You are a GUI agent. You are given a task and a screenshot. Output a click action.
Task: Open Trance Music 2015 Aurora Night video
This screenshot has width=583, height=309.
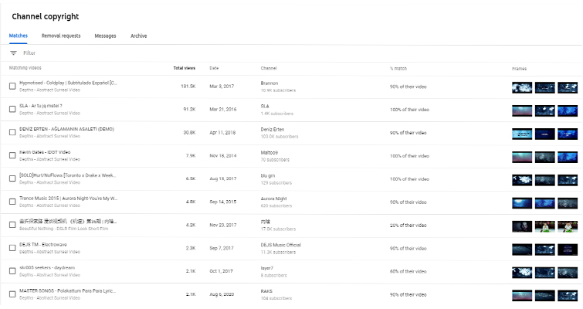pyautogui.click(x=69, y=199)
